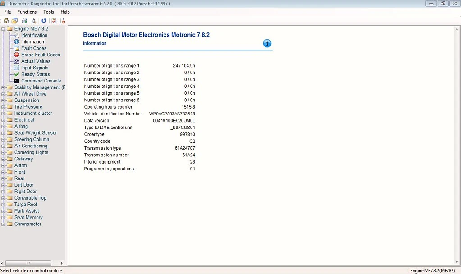Expand the All Wheel Drive node
461x274 pixels.
[3, 94]
